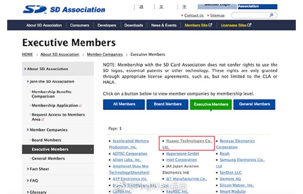Go to HOME in the breadcrumb

point(27,55)
